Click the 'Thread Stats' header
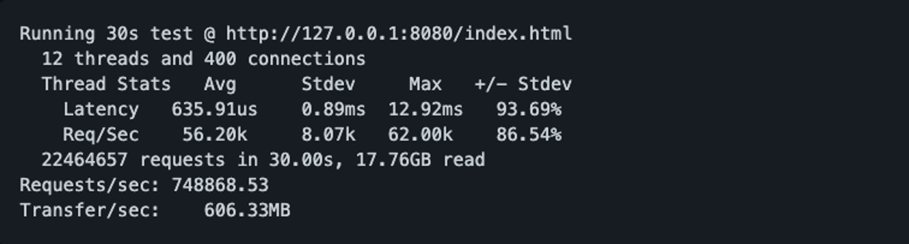This screenshot has width=909, height=244. click(106, 84)
